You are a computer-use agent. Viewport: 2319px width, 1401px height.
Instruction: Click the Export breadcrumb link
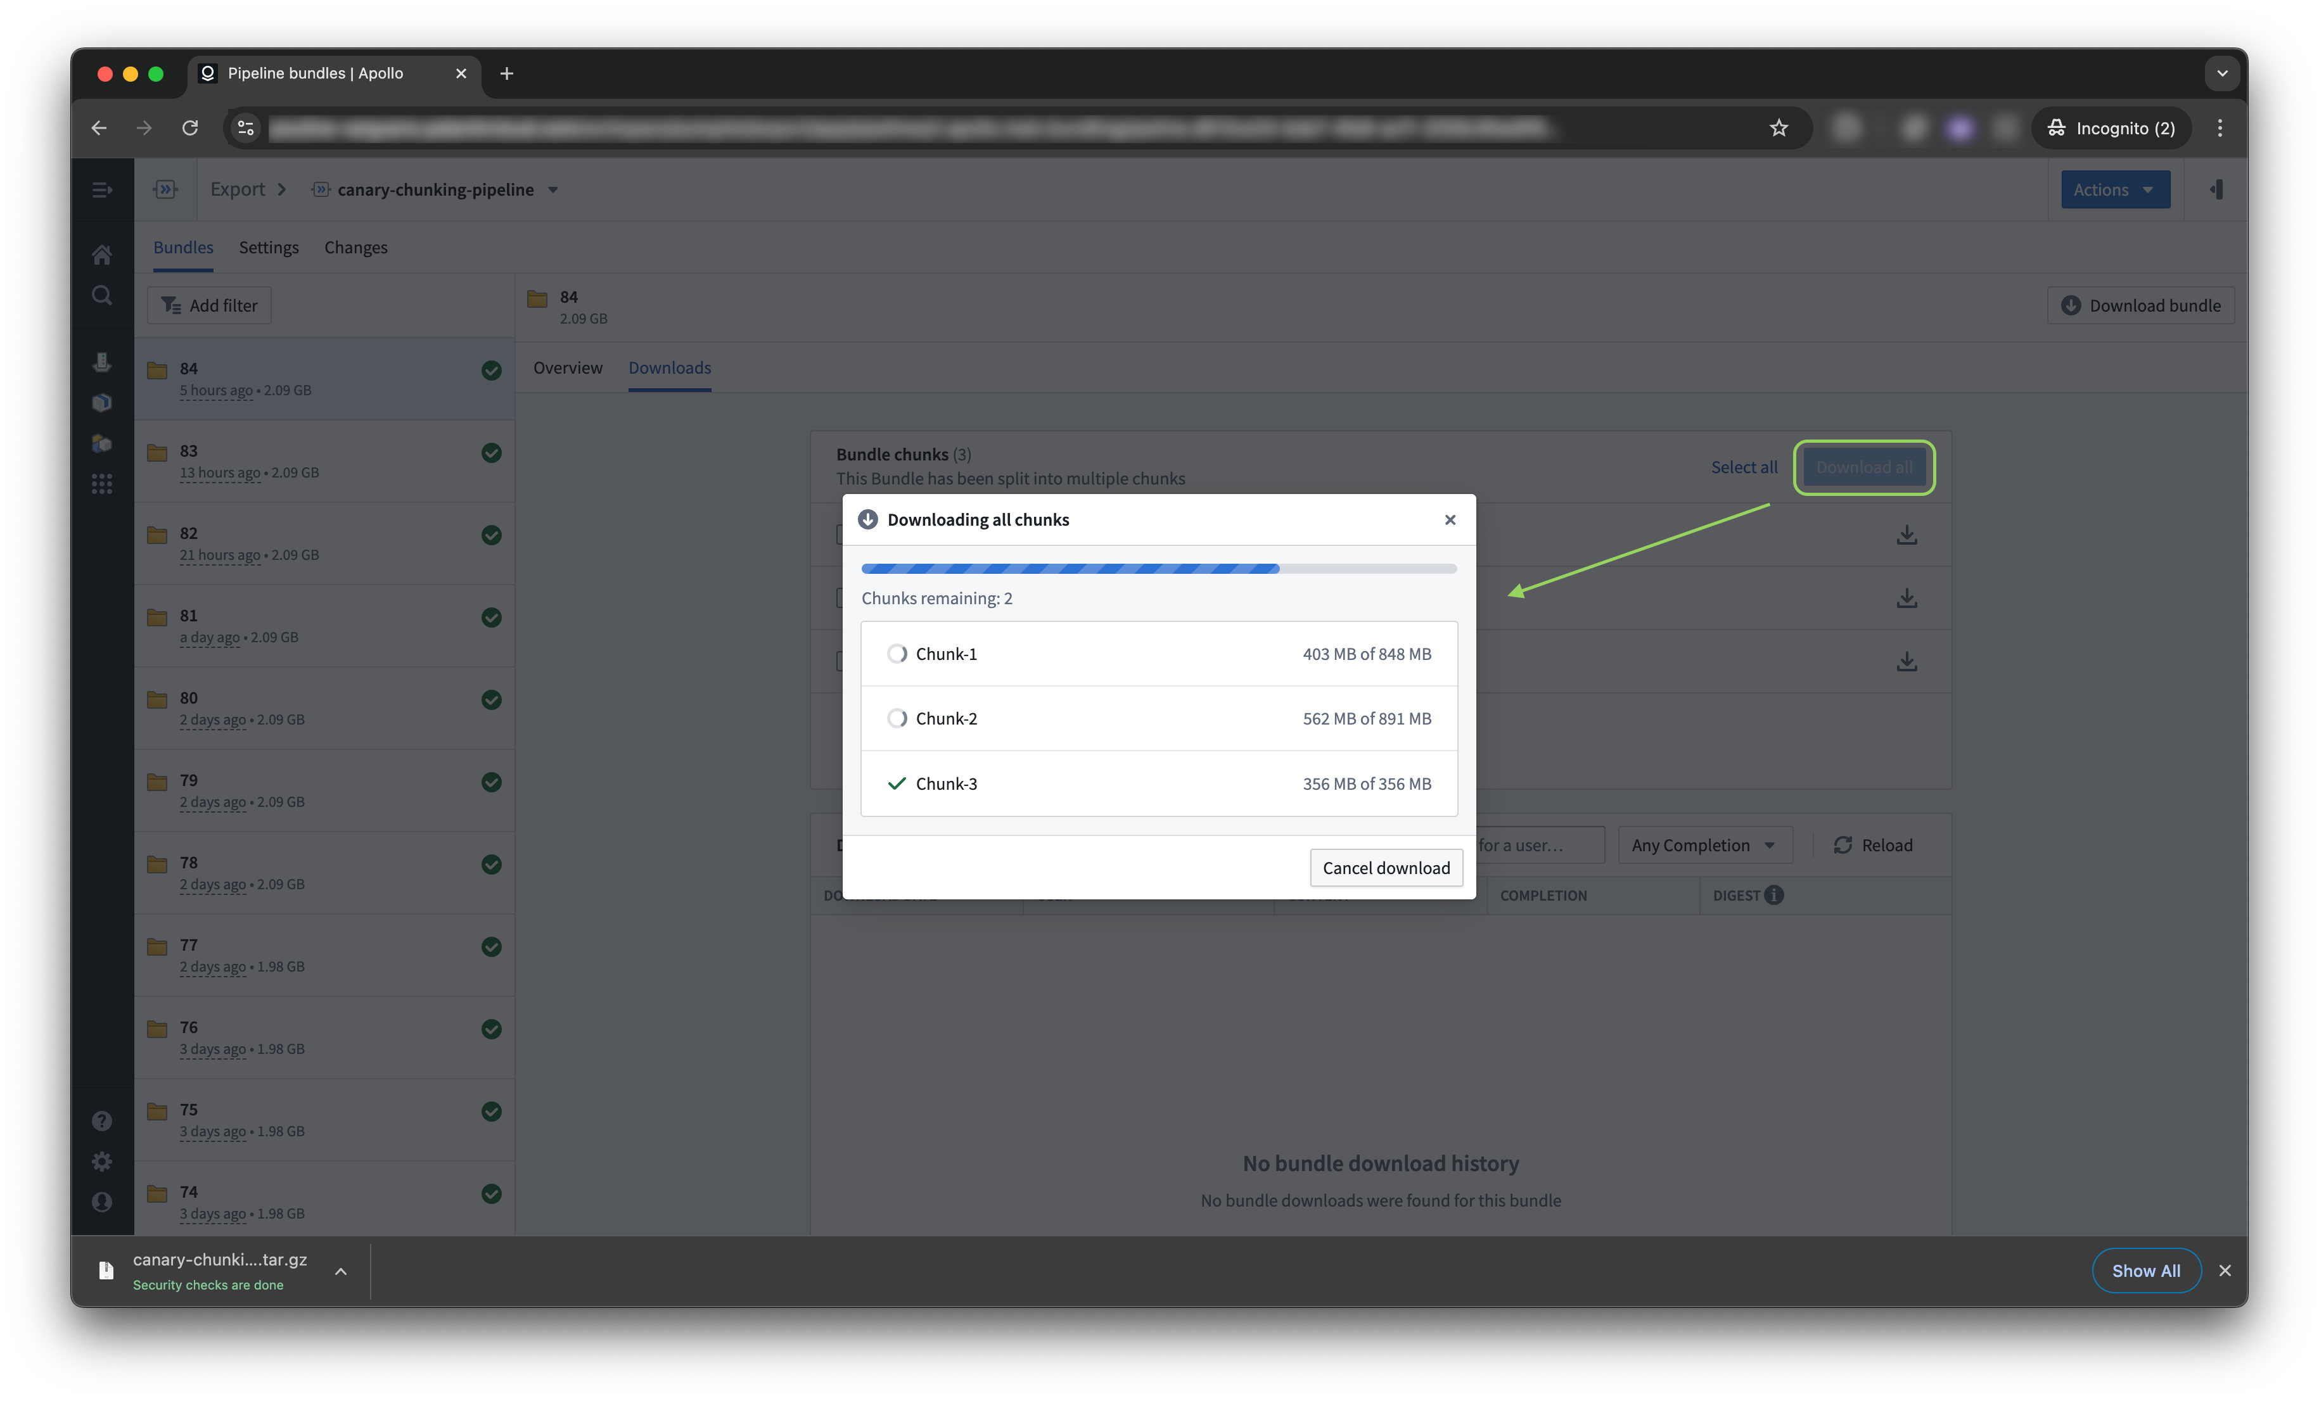(x=237, y=190)
